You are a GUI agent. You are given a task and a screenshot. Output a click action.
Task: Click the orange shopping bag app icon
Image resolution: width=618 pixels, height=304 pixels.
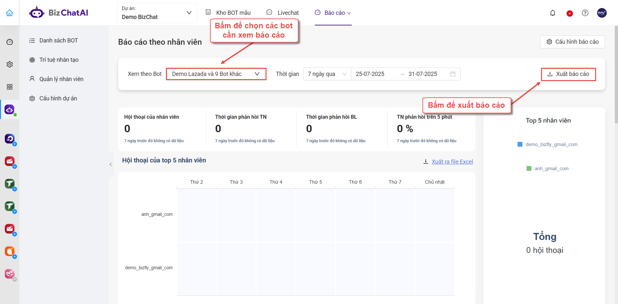click(x=10, y=251)
